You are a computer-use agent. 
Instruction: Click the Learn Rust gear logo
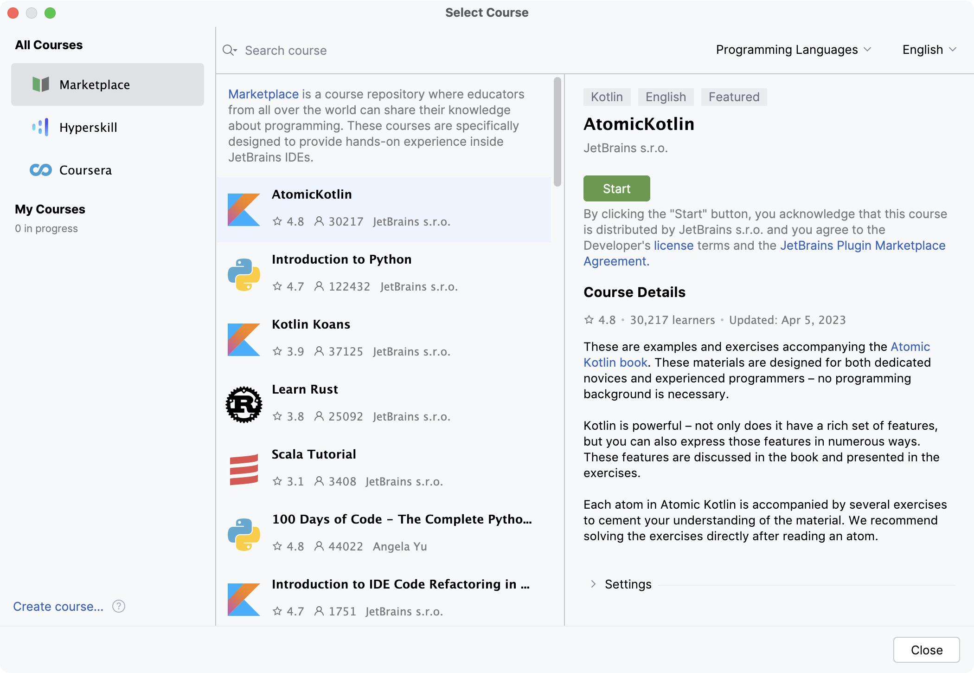[244, 404]
